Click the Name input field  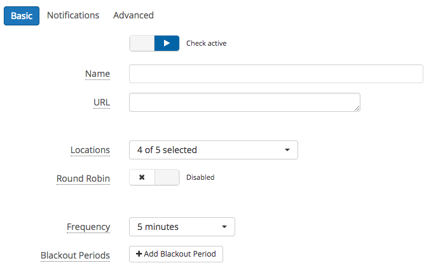point(276,74)
